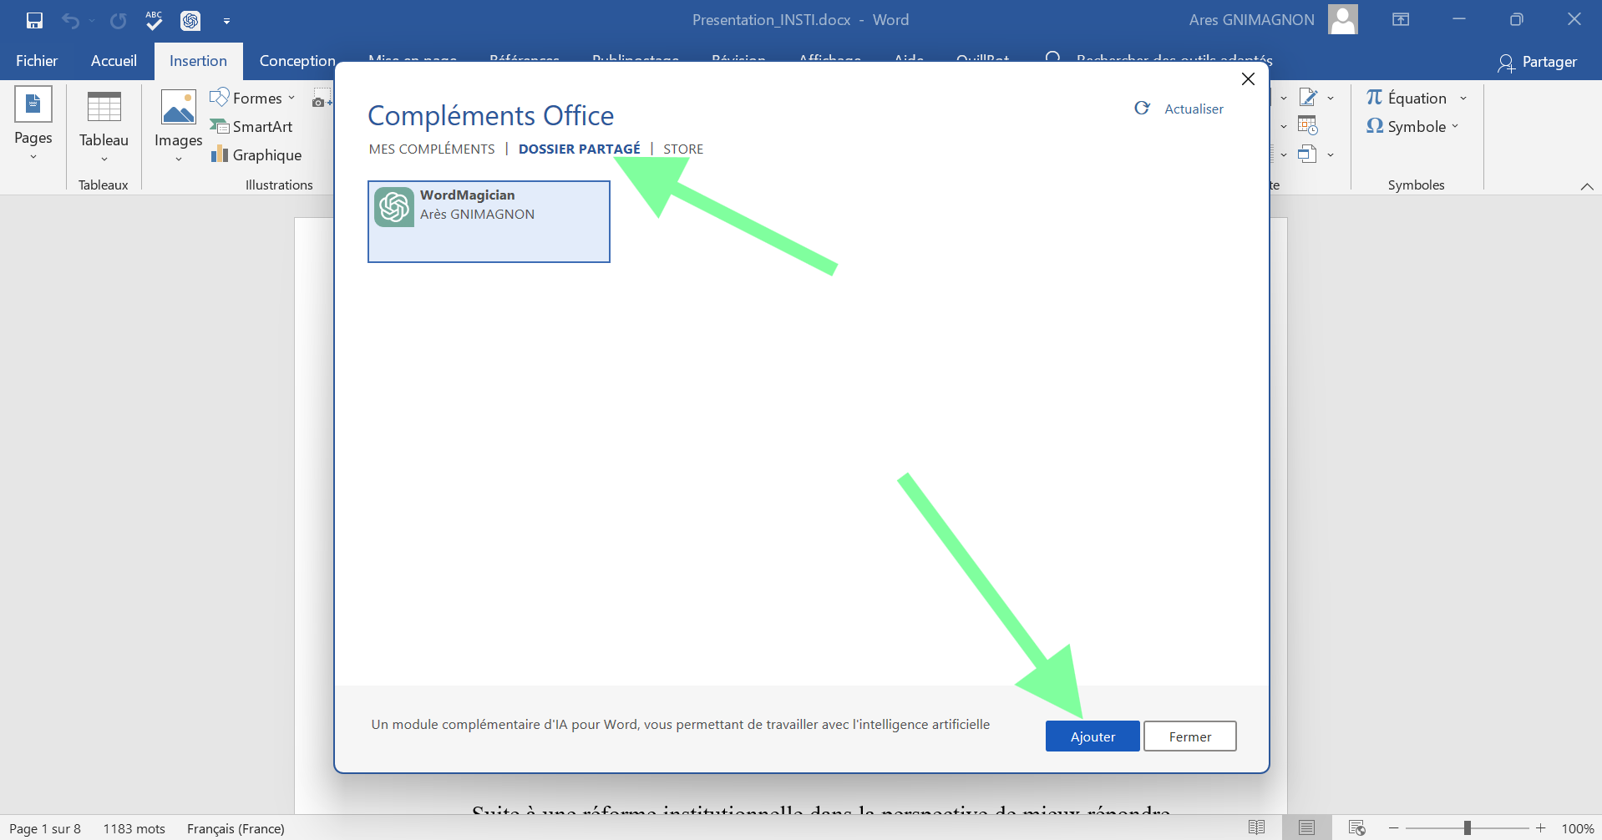Image resolution: width=1602 pixels, height=840 pixels.
Task: Click Ajouter to add the add-in
Action: pos(1093,736)
